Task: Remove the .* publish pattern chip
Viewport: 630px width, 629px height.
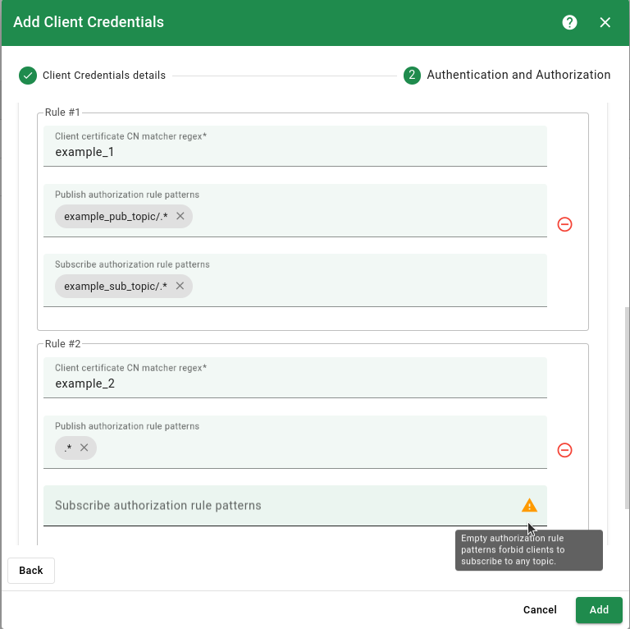Action: coord(84,448)
